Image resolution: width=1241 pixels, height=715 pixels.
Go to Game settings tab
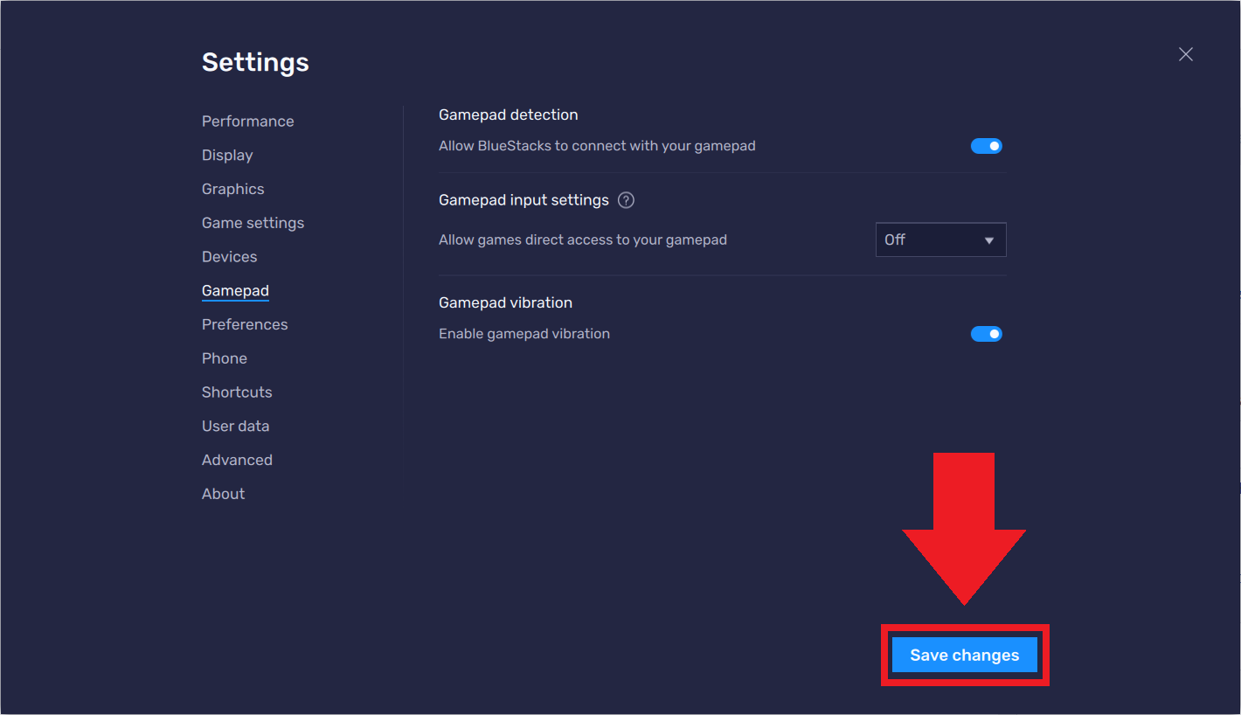[253, 223]
